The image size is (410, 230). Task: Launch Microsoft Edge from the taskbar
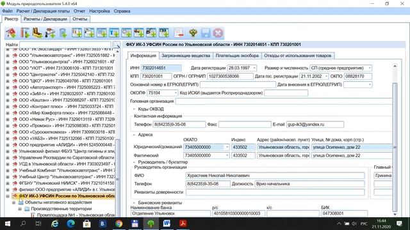click(71, 224)
